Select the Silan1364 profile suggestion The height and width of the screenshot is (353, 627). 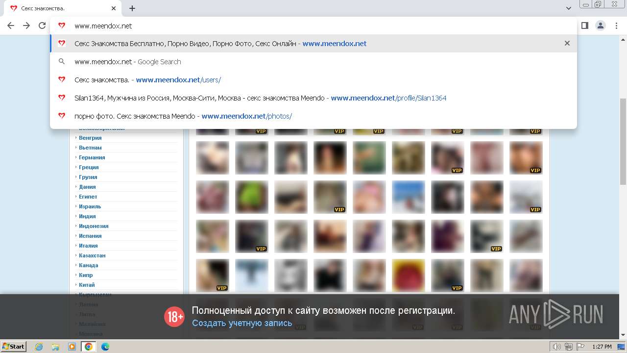(x=313, y=98)
